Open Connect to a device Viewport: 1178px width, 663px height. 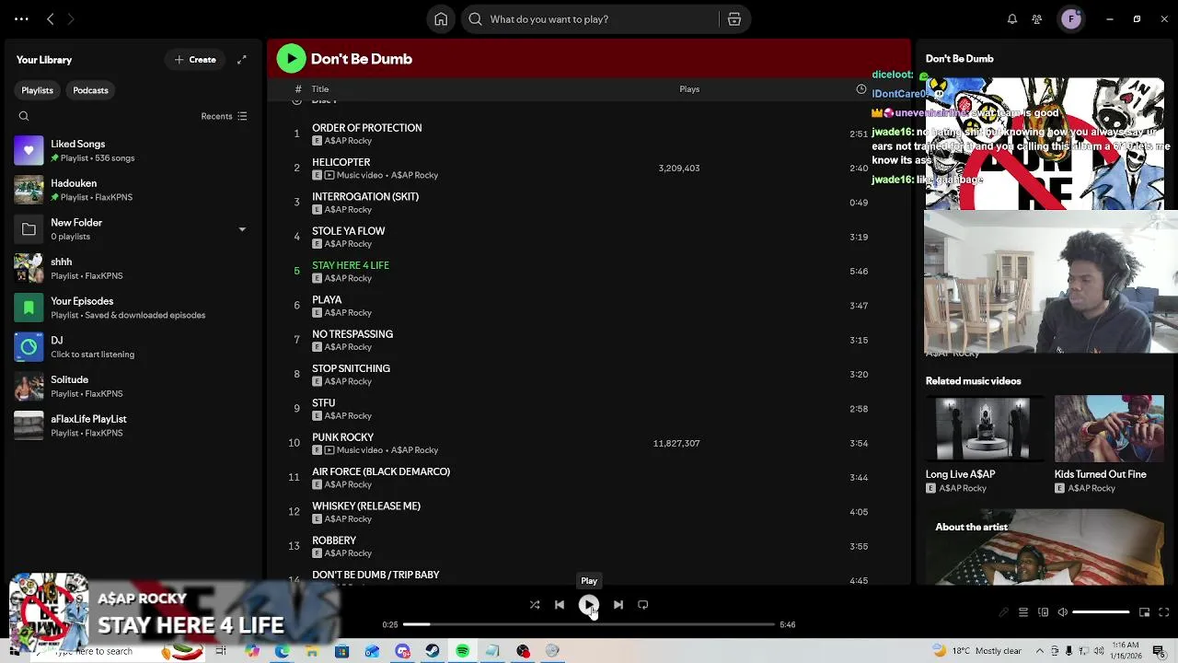pos(1043,612)
